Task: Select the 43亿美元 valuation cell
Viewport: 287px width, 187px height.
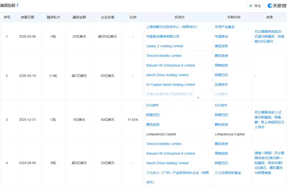Action: pos(107,120)
